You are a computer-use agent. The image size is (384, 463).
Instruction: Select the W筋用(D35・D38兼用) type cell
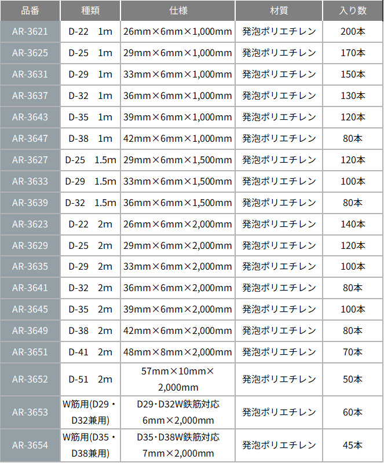90,445
